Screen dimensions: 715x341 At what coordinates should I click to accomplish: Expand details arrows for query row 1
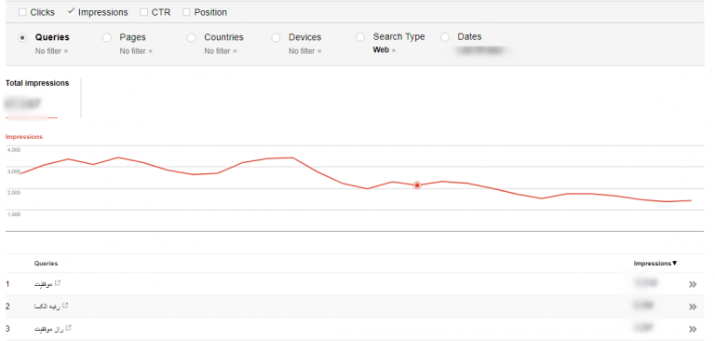tap(693, 284)
